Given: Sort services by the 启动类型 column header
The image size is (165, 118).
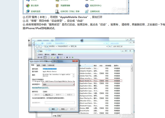Looking at the screenshot, I should tap(108, 66).
